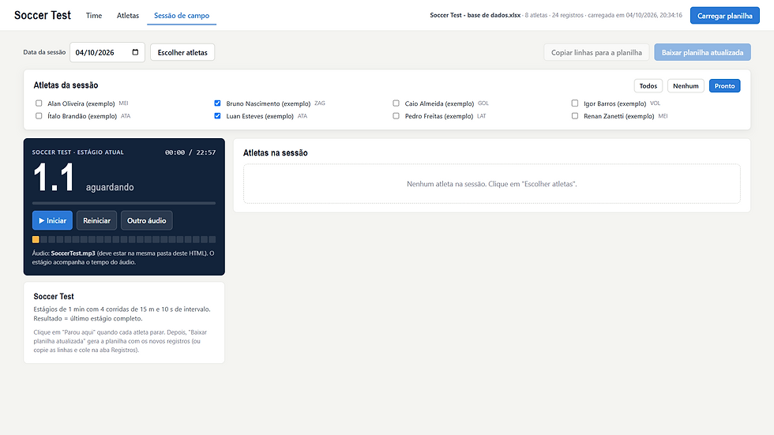
Task: Uncheck the Bruno Nascimento (exemplo) checkbox
Action: pyautogui.click(x=217, y=103)
